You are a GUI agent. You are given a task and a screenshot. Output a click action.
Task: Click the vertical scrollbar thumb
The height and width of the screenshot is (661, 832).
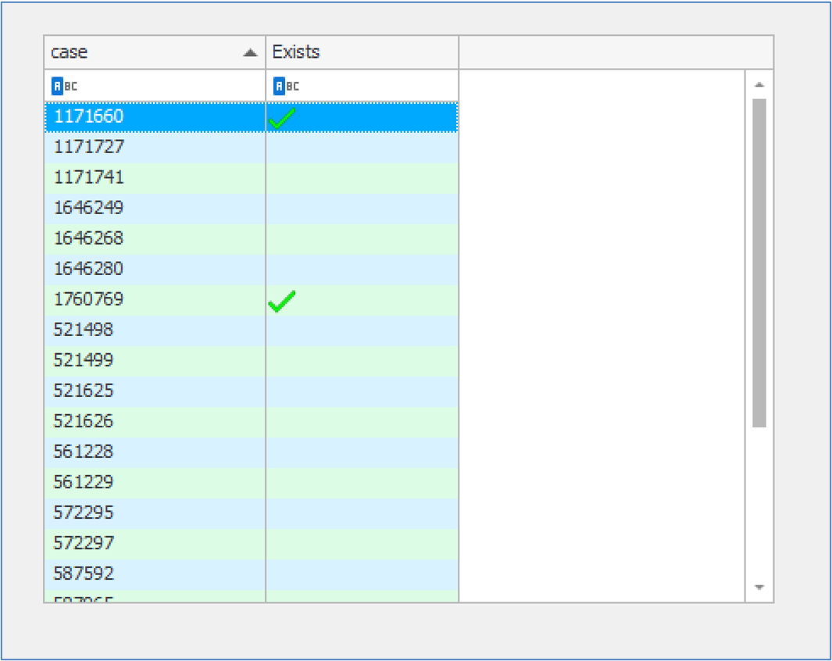coord(759,262)
